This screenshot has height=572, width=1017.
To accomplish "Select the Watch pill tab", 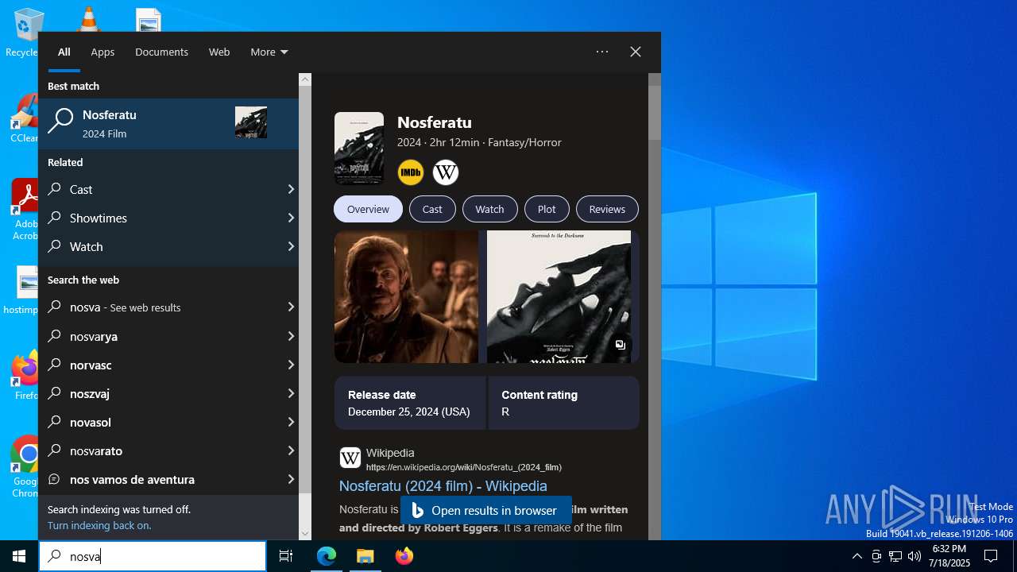I will click(489, 209).
